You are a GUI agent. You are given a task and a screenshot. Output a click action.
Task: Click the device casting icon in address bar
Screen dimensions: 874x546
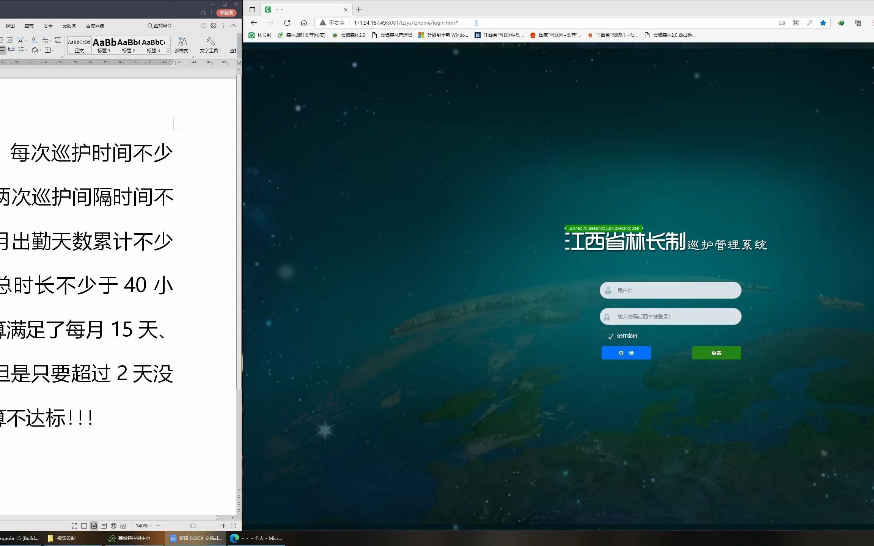[782, 23]
